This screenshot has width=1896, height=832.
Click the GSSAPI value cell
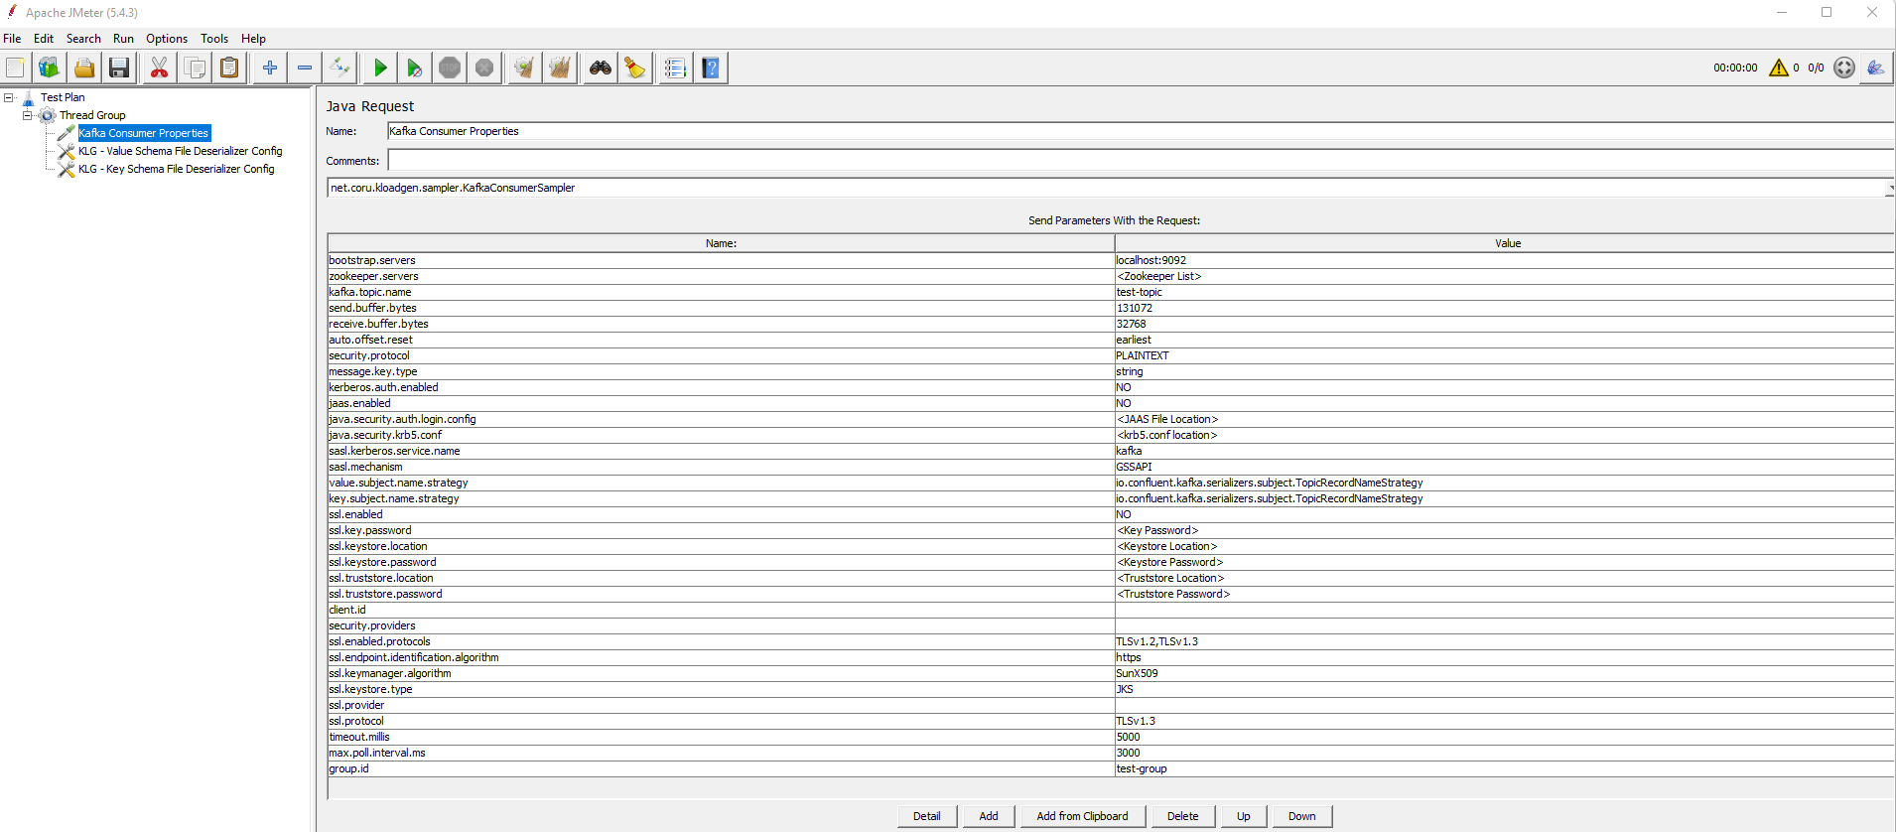point(1505,467)
